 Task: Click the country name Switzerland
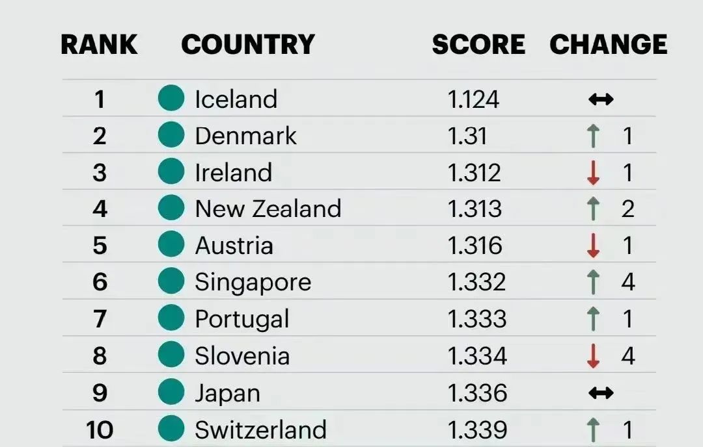click(260, 430)
